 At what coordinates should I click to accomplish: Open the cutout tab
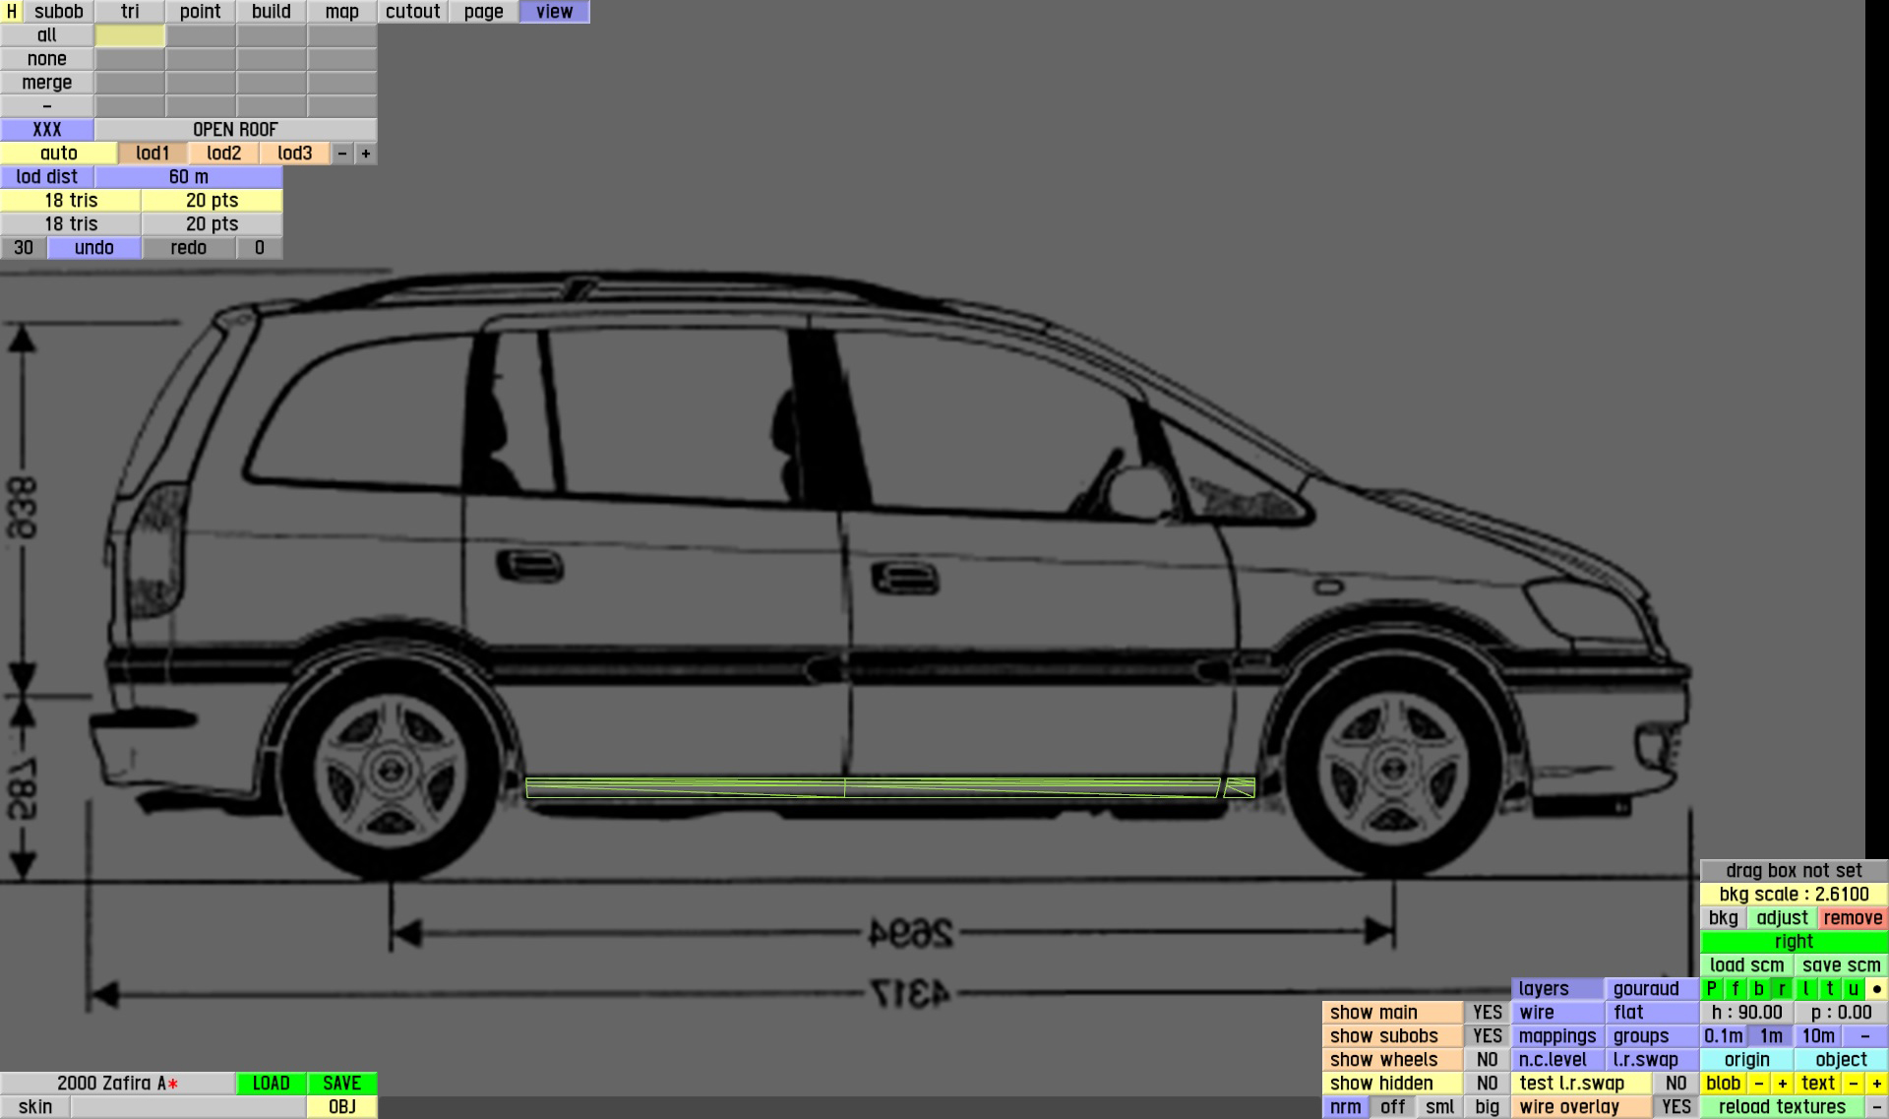pos(412,12)
